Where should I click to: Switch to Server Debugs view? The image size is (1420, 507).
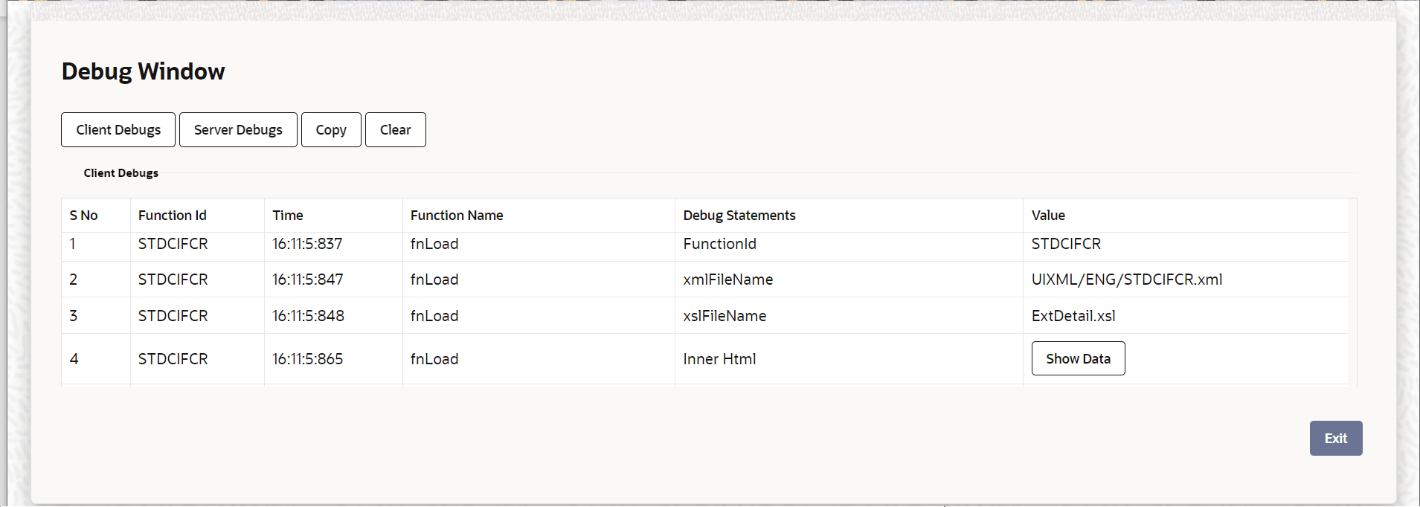pyautogui.click(x=238, y=130)
